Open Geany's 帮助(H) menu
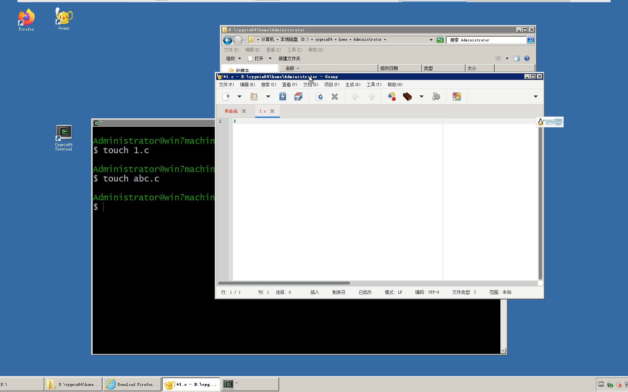This screenshot has width=628, height=392. (x=395, y=85)
